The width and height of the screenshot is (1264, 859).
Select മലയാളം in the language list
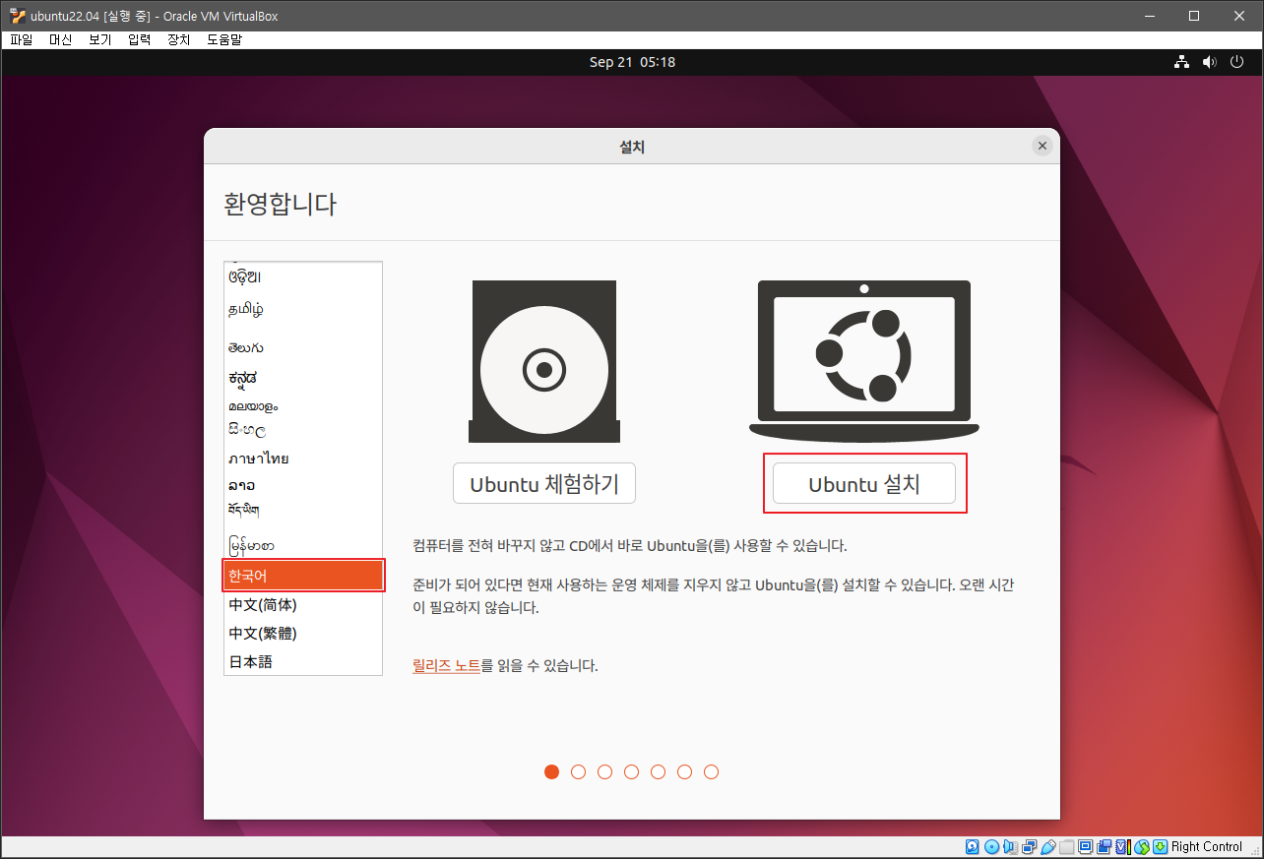tap(303, 405)
